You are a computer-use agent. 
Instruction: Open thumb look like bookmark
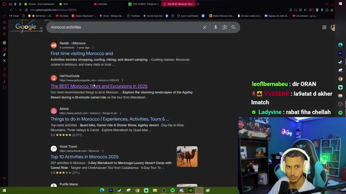pyautogui.click(x=153, y=16)
